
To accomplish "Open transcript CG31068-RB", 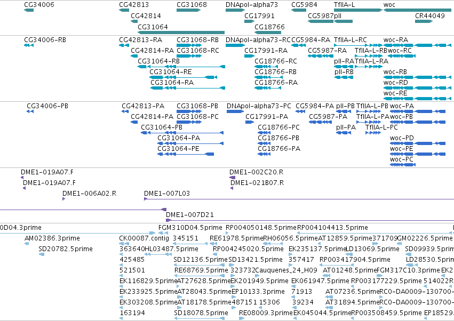I will coord(198,40).
